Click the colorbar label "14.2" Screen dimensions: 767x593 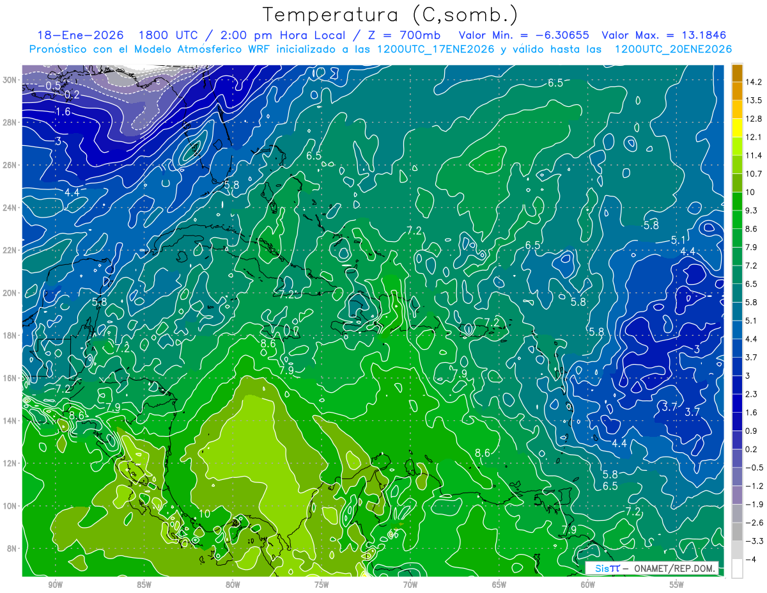(753, 82)
